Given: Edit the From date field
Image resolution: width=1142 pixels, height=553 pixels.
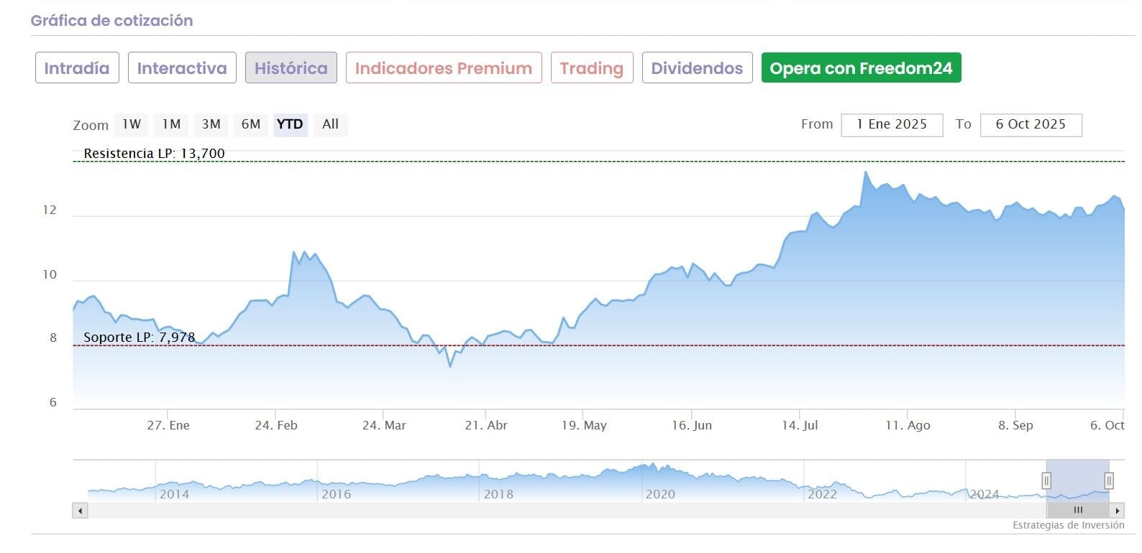Looking at the screenshot, I should 891,124.
